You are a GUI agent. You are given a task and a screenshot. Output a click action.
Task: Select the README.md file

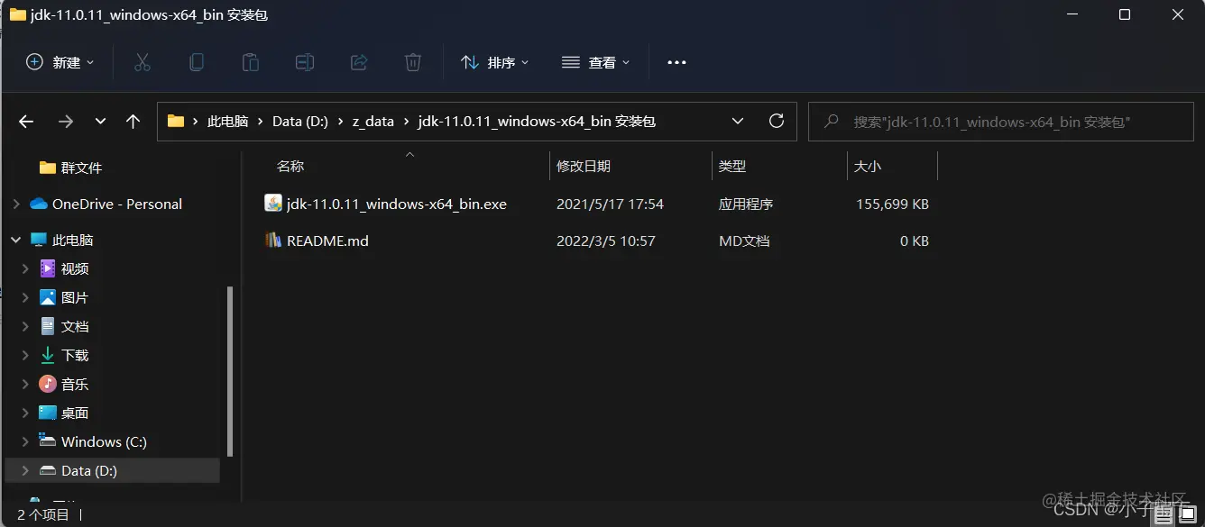click(x=327, y=241)
